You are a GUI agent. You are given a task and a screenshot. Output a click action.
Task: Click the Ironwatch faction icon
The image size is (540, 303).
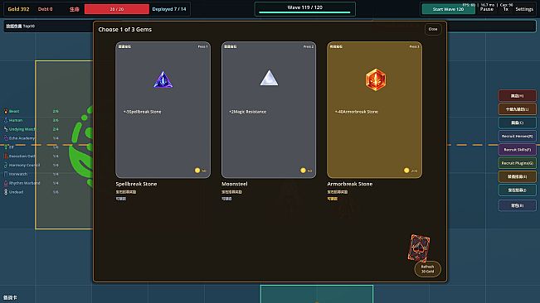pyautogui.click(x=6, y=174)
